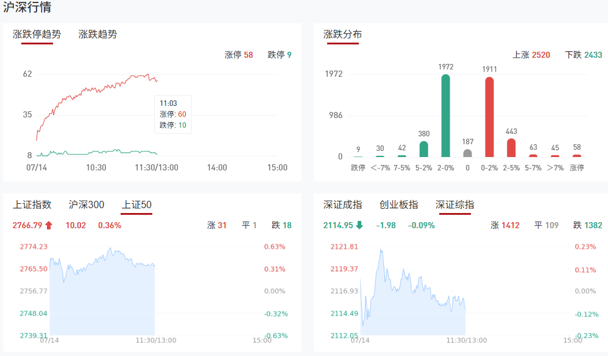Switch to the 涨跌停趋势 tab
608x356 pixels.
point(37,34)
